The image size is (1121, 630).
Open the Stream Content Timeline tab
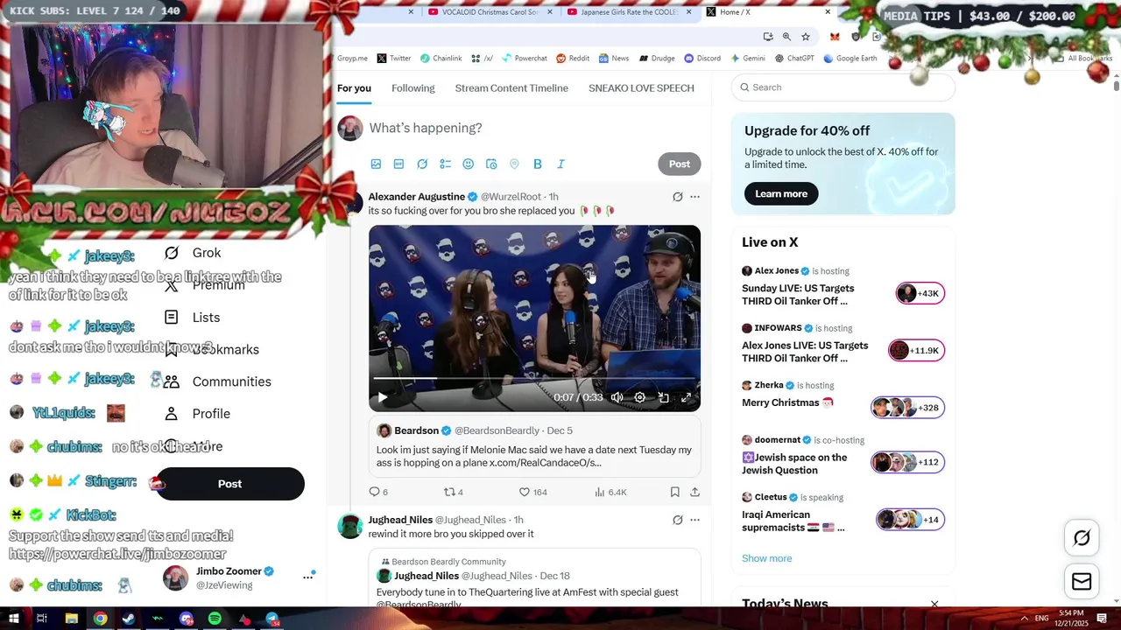(x=511, y=88)
